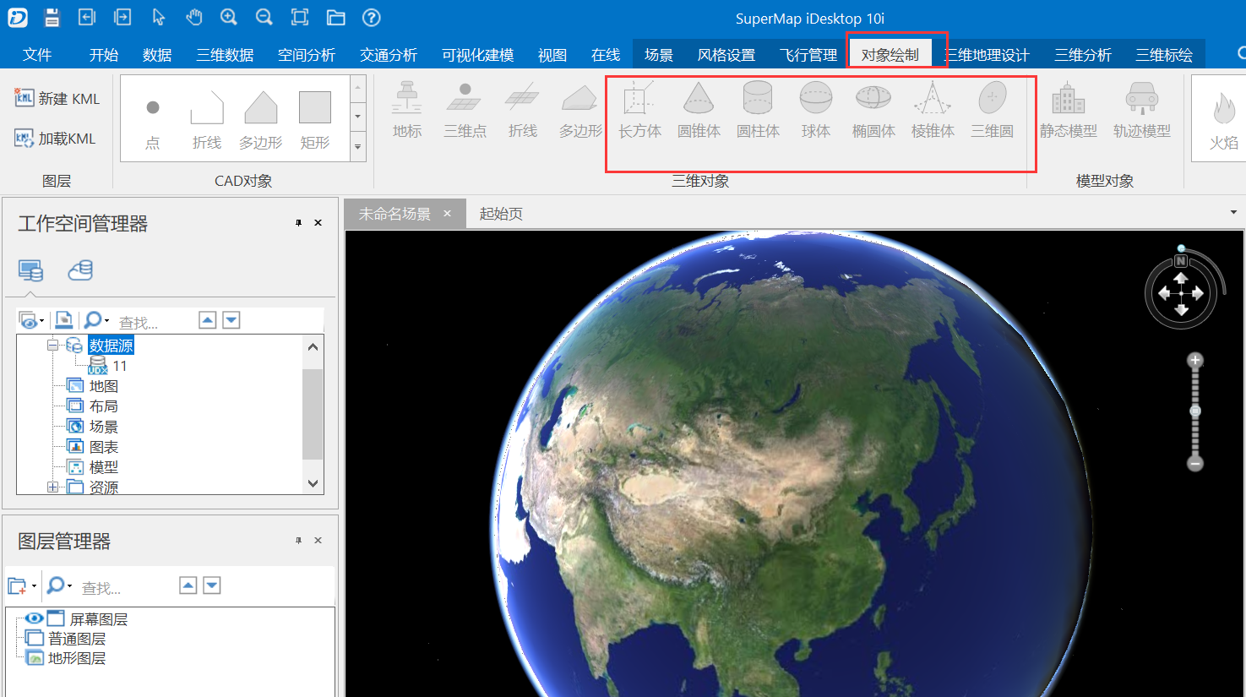
Task: Open the folder icon in title bar
Action: click(x=335, y=17)
